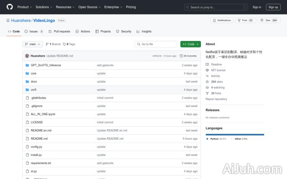Click the Activity pulse icon
Viewport: 287px width, 179px height.
click(207, 76)
